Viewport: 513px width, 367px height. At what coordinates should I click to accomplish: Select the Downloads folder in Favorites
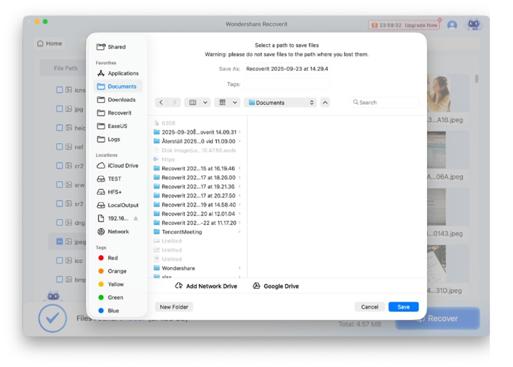point(121,100)
